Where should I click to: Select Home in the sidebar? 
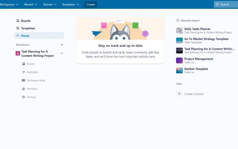tap(39, 35)
